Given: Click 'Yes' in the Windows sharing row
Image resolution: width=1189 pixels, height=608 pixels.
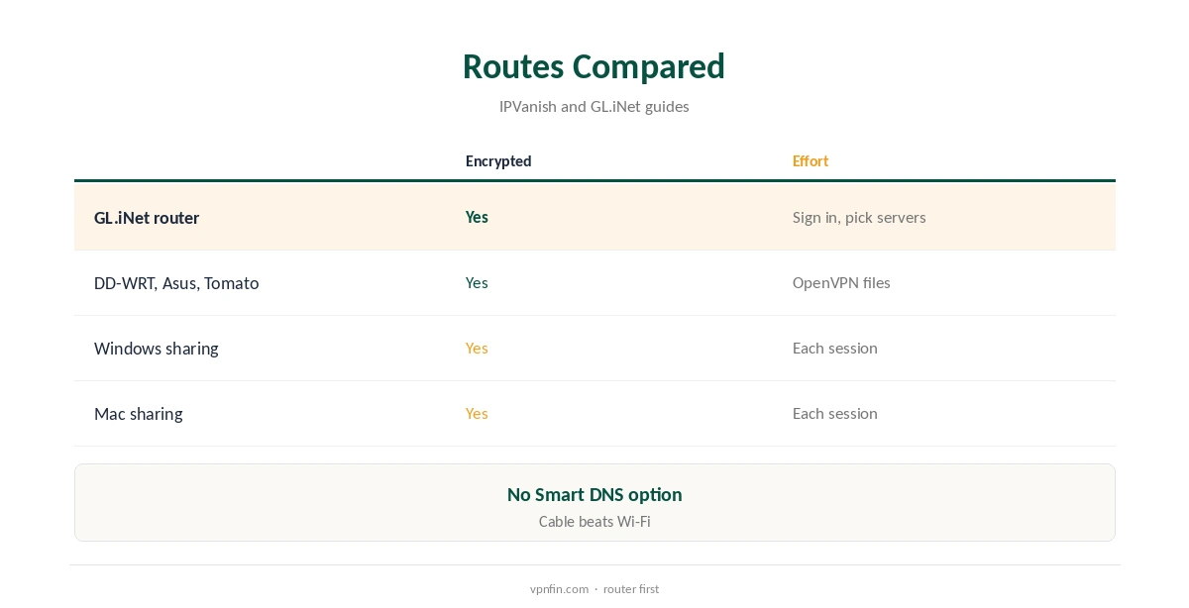Looking at the screenshot, I should click(477, 348).
